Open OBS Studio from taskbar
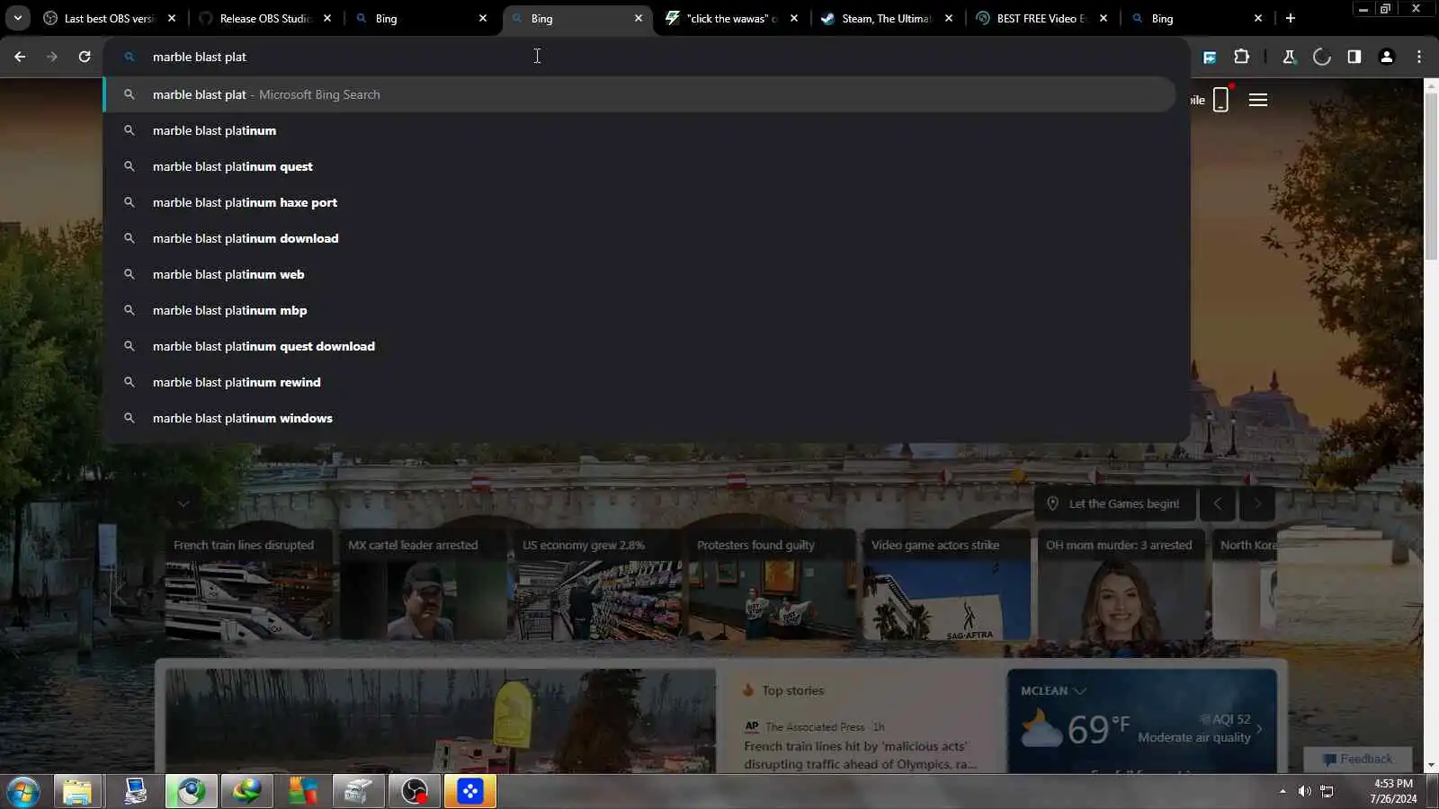The width and height of the screenshot is (1439, 809). pyautogui.click(x=415, y=792)
